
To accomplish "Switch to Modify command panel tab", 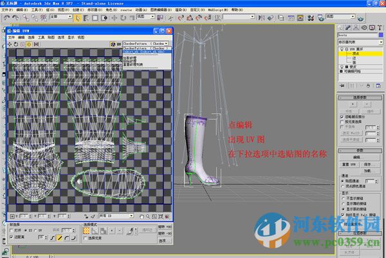I will pyautogui.click(x=348, y=28).
